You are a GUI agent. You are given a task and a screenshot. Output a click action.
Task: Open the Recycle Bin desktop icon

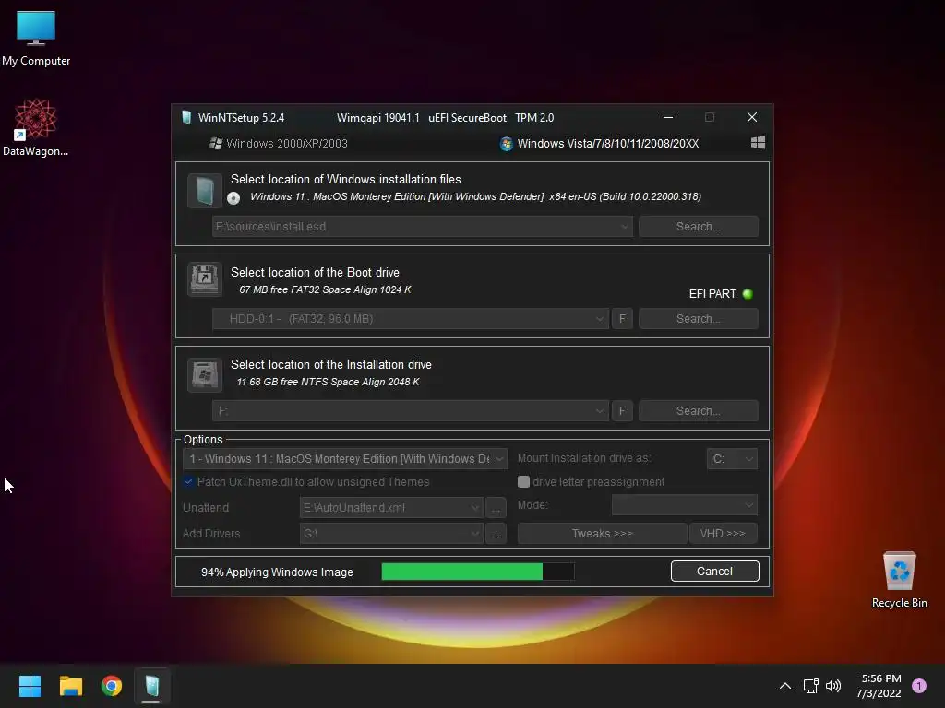[x=899, y=581]
